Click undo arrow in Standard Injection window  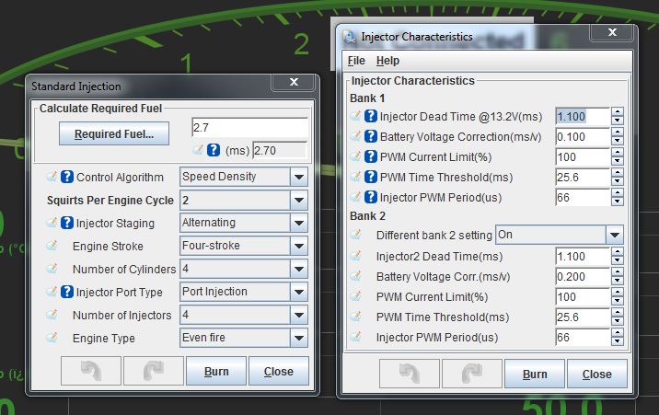91,371
